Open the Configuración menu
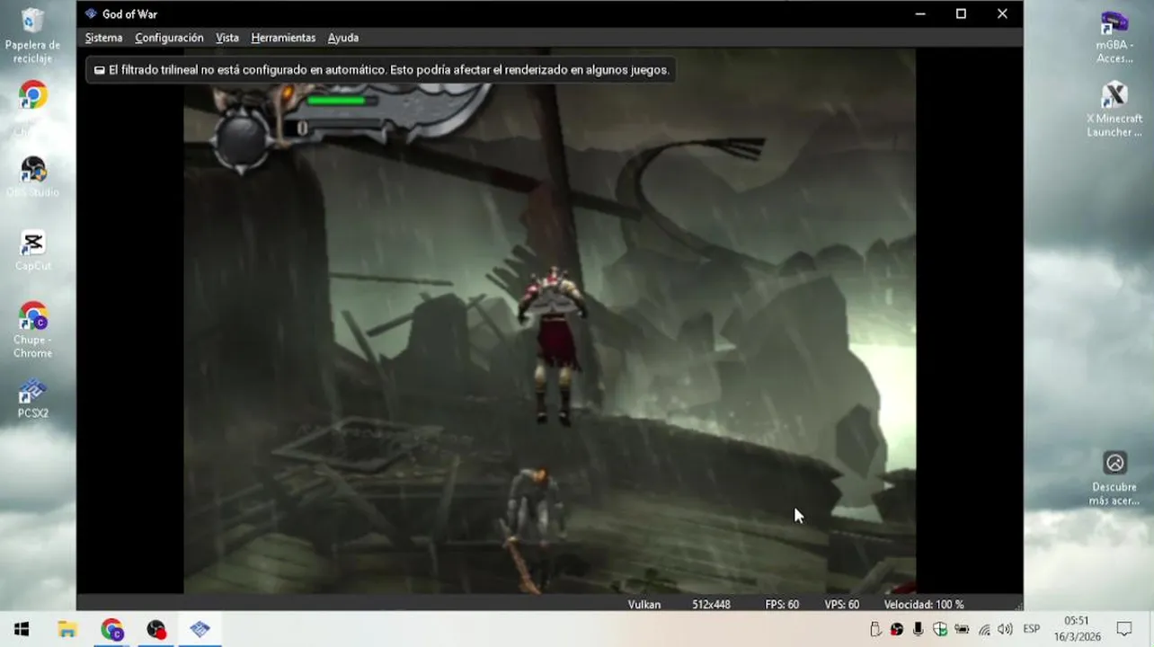Viewport: 1154px width, 647px height. pyautogui.click(x=169, y=38)
